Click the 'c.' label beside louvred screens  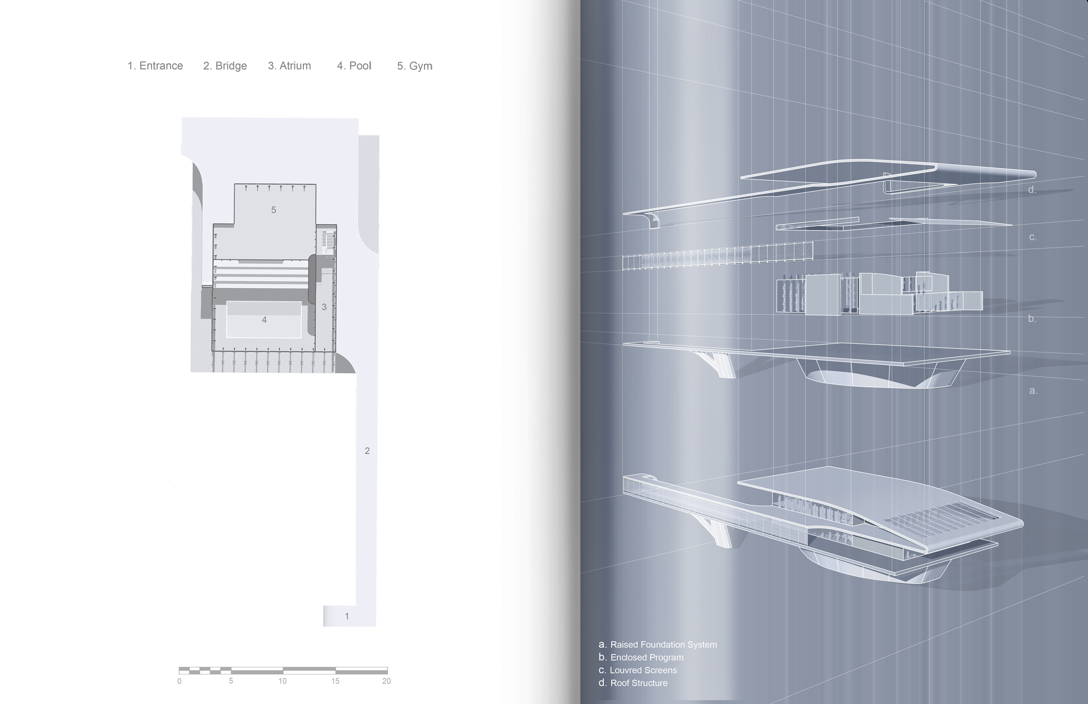click(x=1033, y=237)
